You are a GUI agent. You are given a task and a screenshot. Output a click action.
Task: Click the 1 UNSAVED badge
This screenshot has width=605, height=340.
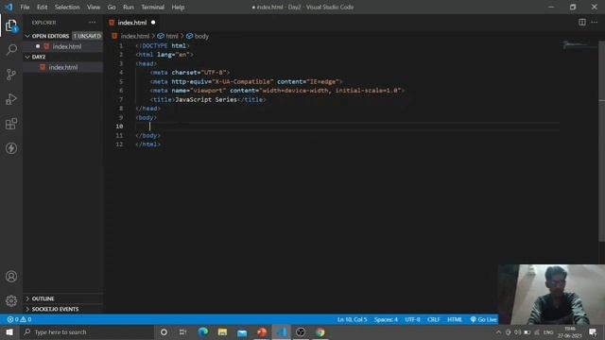point(87,36)
